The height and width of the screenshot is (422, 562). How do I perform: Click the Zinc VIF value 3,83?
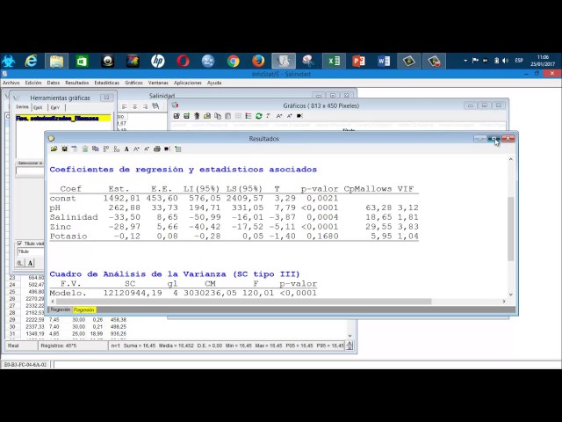[407, 227]
